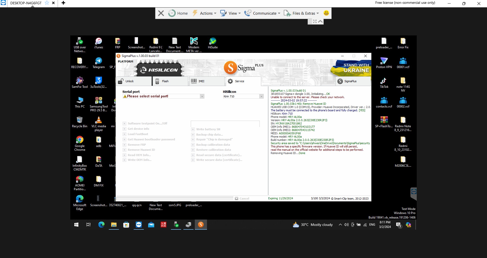
Task: Click Remove Huawei ID option
Action: click(139, 150)
